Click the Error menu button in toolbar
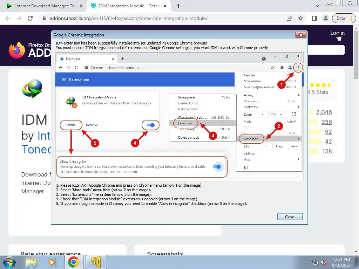Image resolution: width=359 pixels, height=269 pixels. pos(344,18)
